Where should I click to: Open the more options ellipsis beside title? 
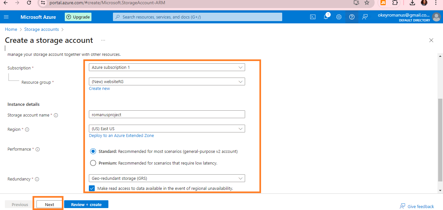click(x=103, y=40)
